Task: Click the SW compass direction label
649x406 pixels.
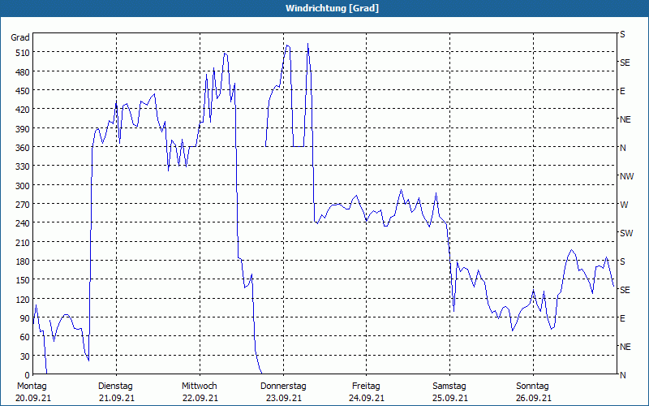Action: (x=625, y=233)
